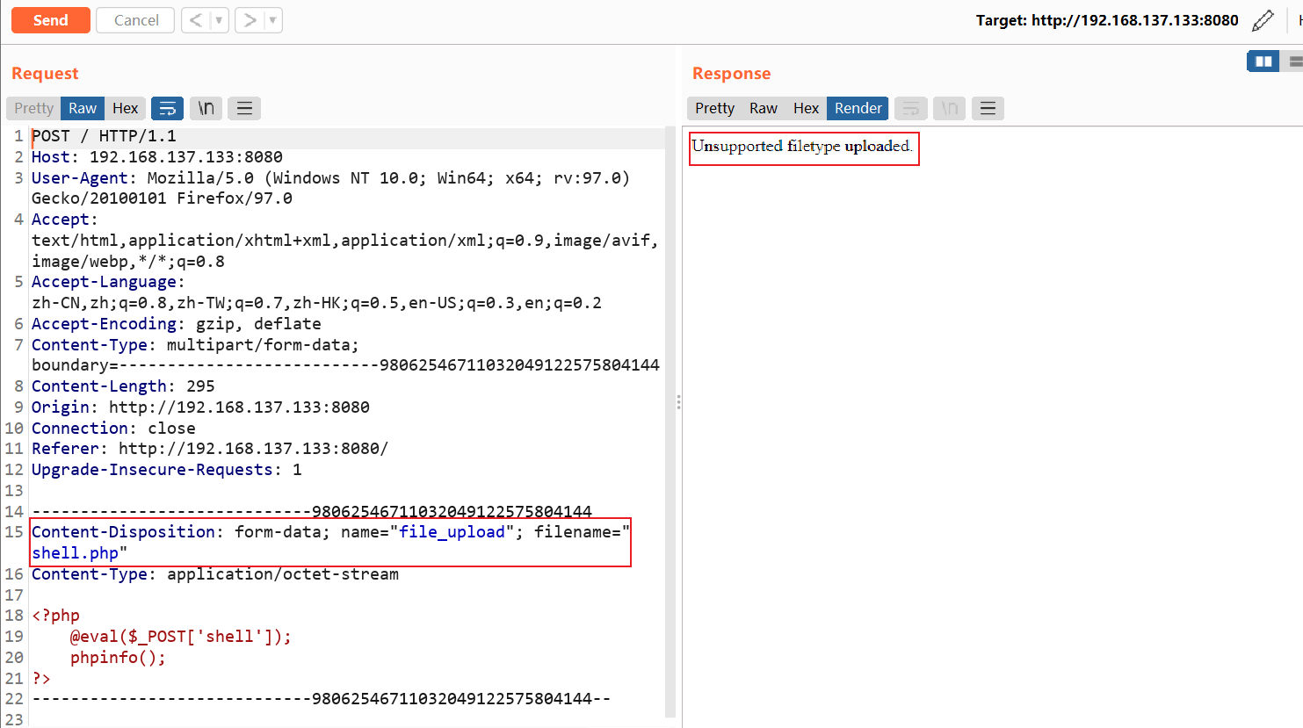Select the Response Raw tab
The width and height of the screenshot is (1303, 728).
click(764, 108)
